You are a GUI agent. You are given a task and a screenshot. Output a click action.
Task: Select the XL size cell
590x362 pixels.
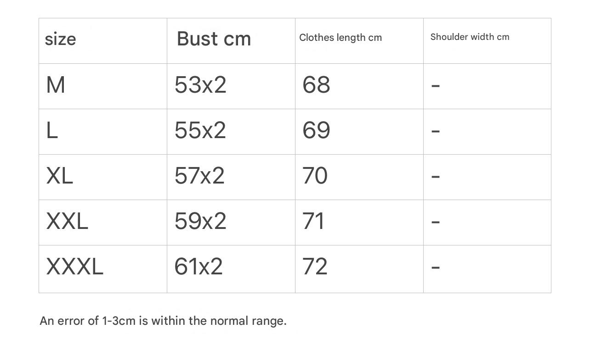point(60,176)
